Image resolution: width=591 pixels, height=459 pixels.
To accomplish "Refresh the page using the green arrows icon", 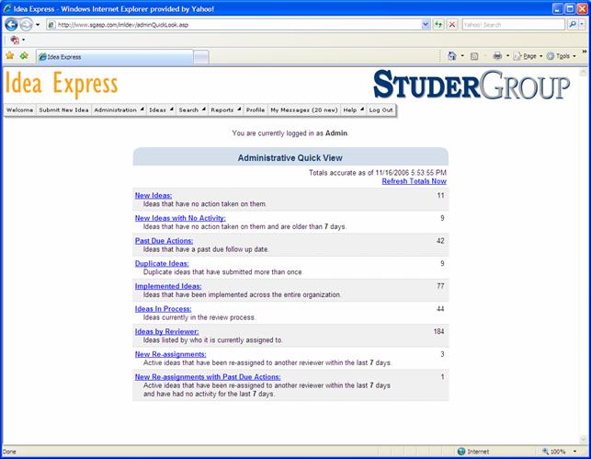I will click(x=438, y=25).
